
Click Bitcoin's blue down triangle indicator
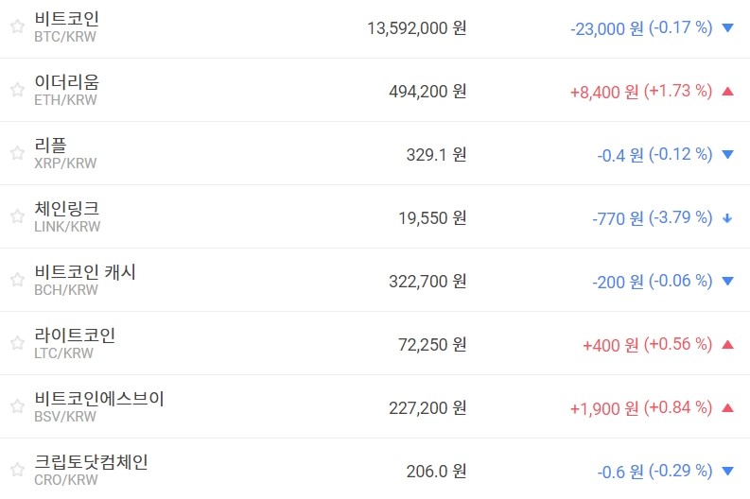(727, 28)
